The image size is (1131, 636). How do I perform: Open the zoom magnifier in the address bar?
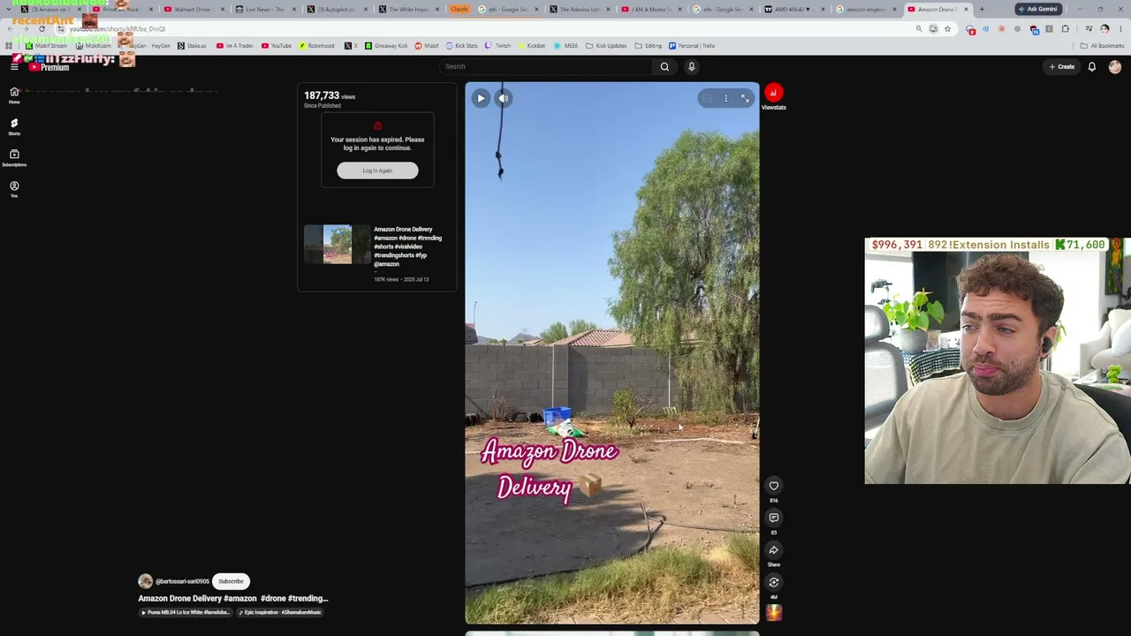(x=919, y=29)
